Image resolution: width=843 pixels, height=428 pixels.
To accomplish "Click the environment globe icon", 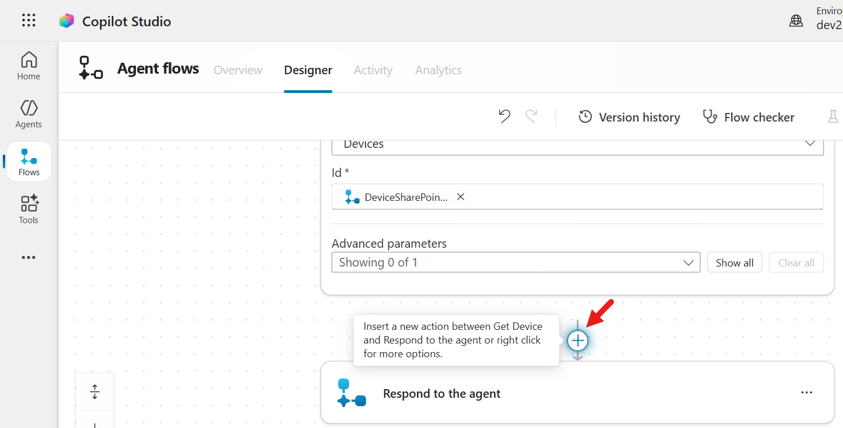I will pos(796,21).
